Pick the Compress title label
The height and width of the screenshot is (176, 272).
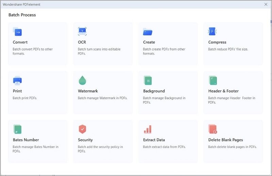pyautogui.click(x=217, y=42)
